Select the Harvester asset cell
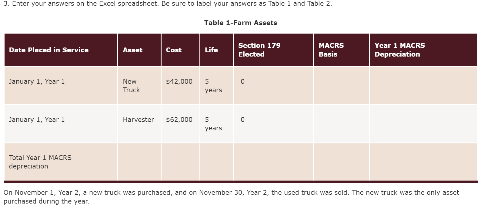Viewport: 481px width, 209px height. coord(139,124)
